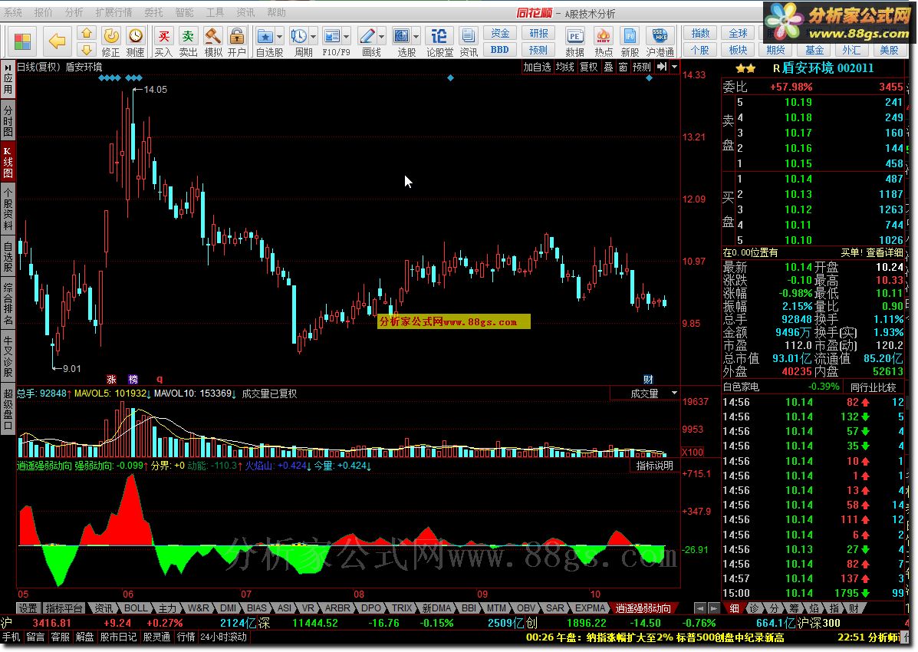The width and height of the screenshot is (918, 652).
Task: Click the 周期 period clock icon
Action: [x=299, y=36]
